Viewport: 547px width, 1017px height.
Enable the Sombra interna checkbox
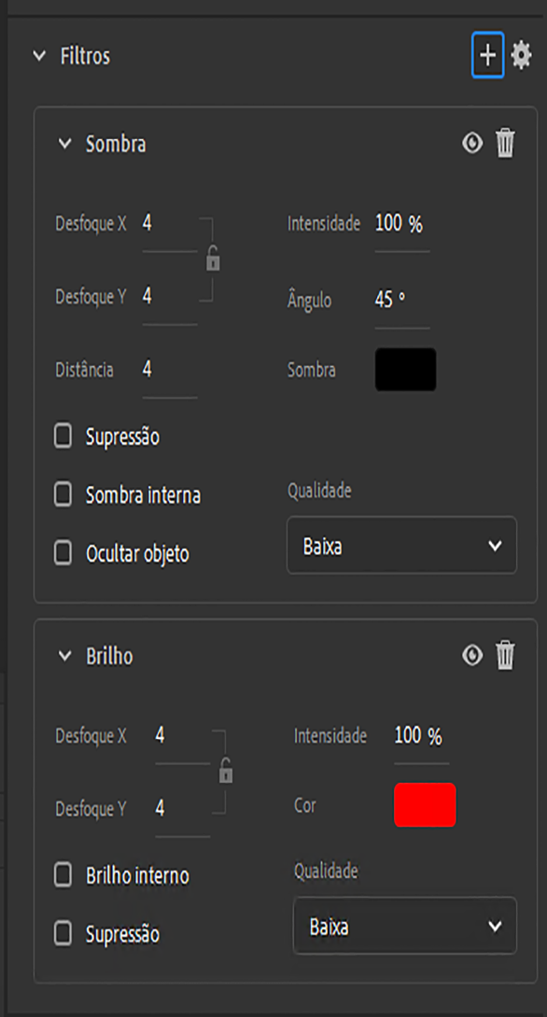click(63, 495)
